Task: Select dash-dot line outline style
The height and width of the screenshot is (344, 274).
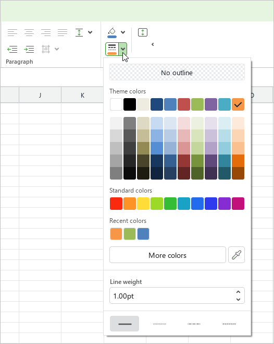Action: click(x=194, y=324)
